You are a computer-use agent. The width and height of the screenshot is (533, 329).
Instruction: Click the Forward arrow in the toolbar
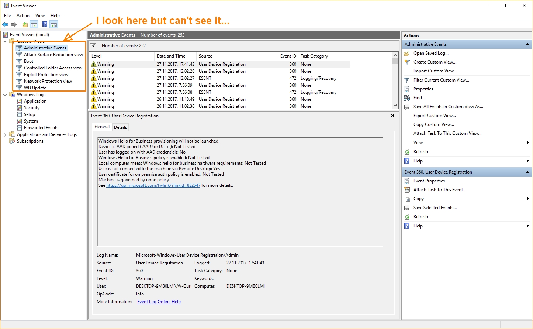click(14, 25)
